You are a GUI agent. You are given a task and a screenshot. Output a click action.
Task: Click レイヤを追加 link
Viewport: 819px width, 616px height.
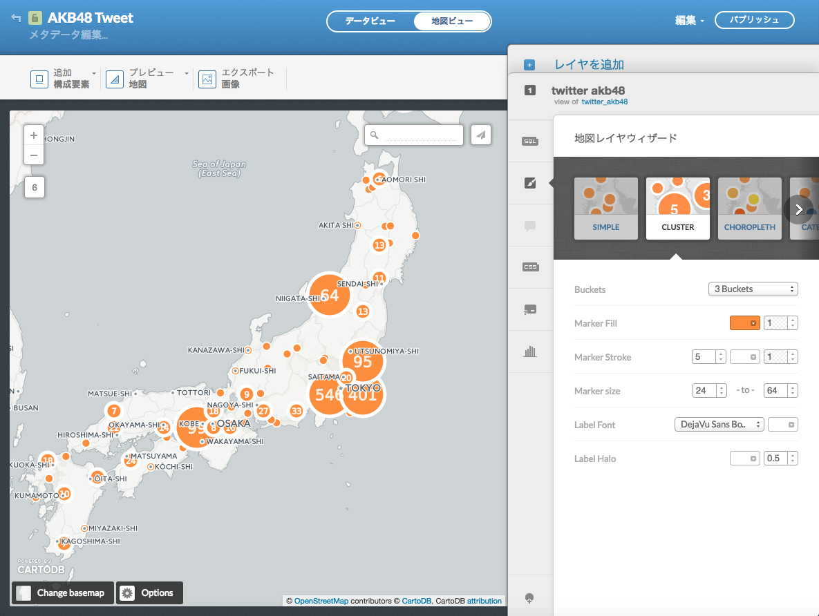click(589, 65)
